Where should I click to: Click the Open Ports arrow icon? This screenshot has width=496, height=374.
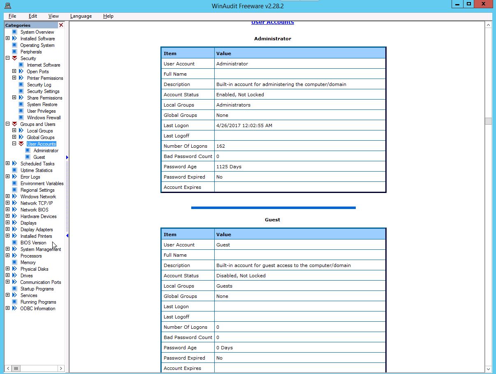pos(21,72)
